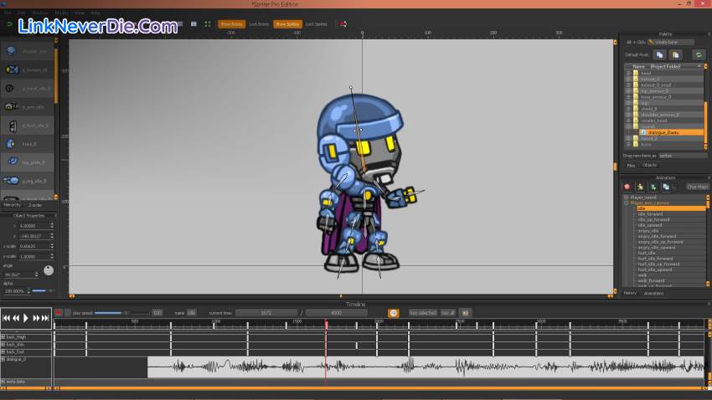Click the green refresh icon in Palette panel
This screenshot has width=712, height=400.
(698, 54)
